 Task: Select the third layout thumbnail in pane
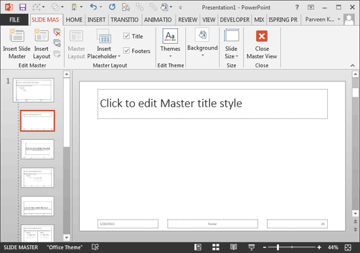pos(37,178)
